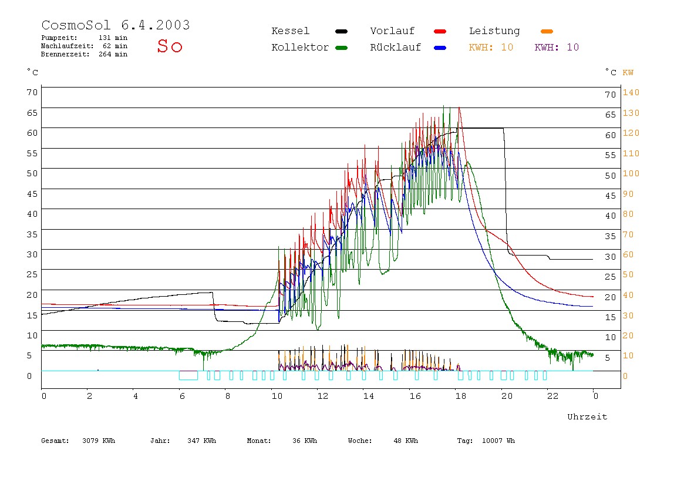Click the 'Uhrzeit' time axis label

pos(587,416)
